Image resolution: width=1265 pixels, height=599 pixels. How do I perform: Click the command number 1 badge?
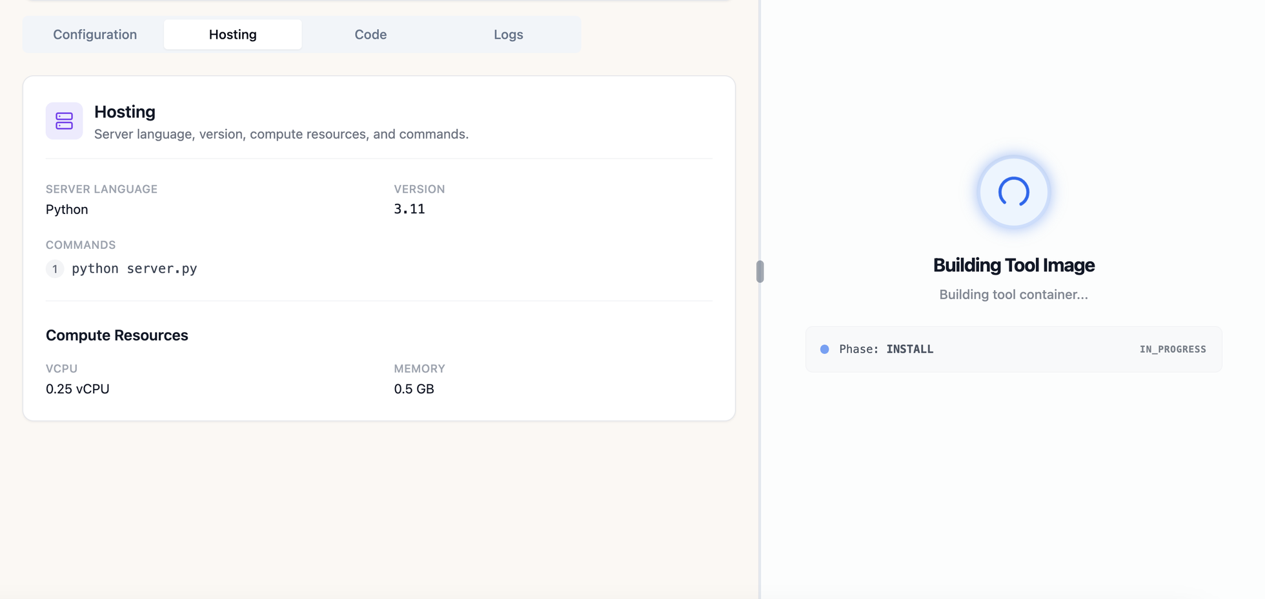point(55,269)
